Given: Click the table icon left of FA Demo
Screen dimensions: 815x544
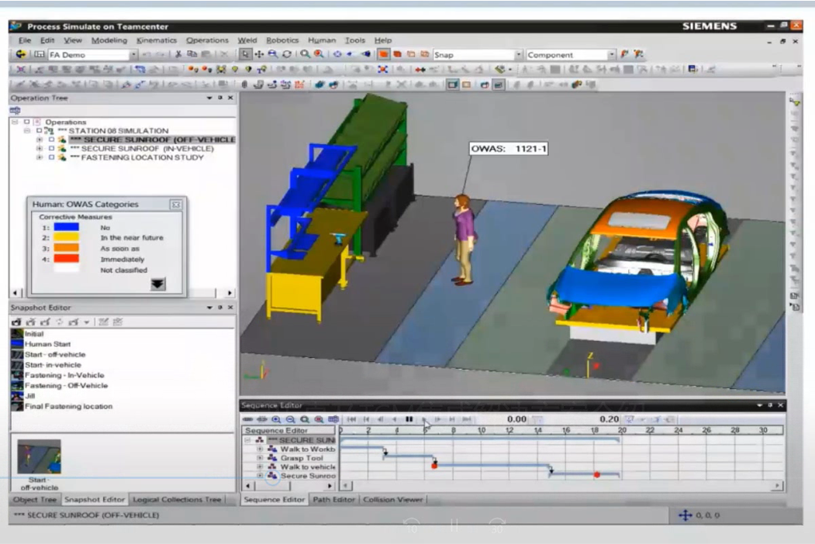Looking at the screenshot, I should (39, 54).
